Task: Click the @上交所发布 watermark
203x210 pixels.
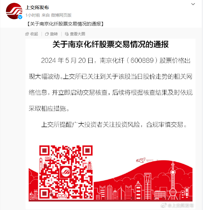Action: click(177, 205)
